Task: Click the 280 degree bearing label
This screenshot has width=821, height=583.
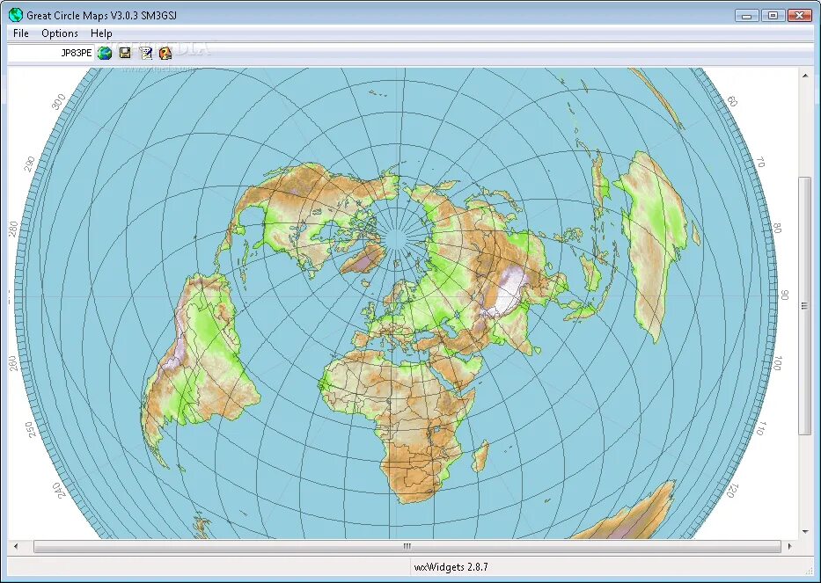Action: [13, 230]
